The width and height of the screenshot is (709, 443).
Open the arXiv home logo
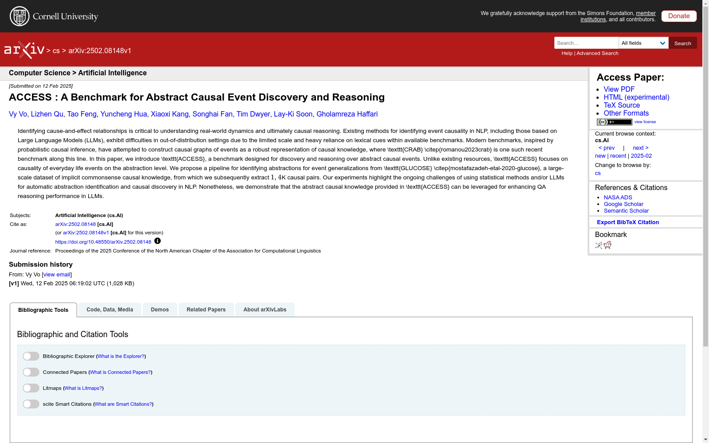pyautogui.click(x=24, y=50)
